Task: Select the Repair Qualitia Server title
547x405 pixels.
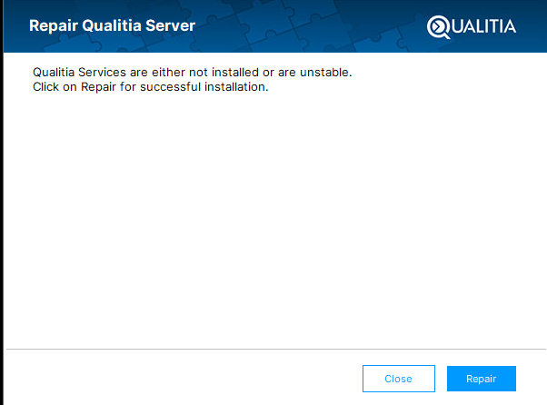Action: (x=113, y=25)
